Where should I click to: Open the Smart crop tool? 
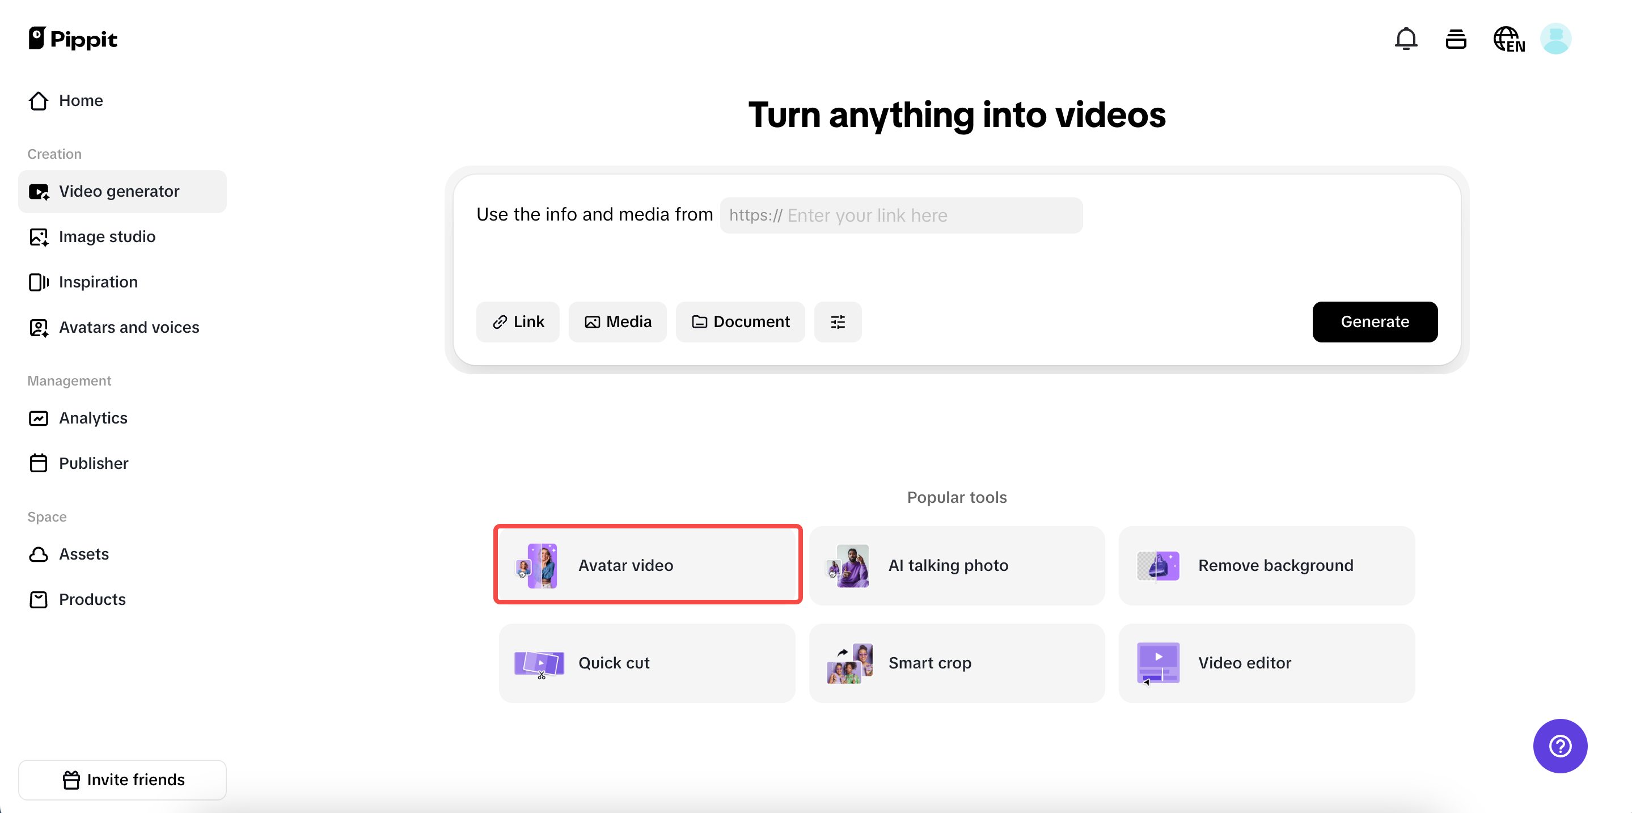[x=956, y=662]
